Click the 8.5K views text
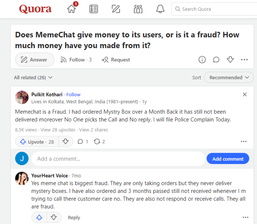The image size is (257, 224). (x=26, y=130)
